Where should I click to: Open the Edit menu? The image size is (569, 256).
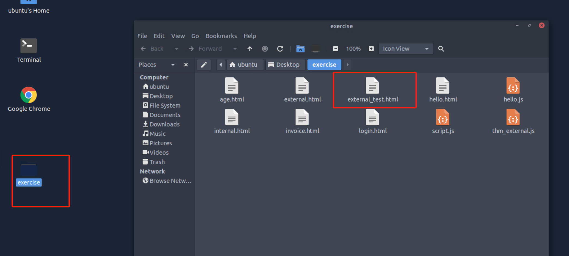[159, 36]
